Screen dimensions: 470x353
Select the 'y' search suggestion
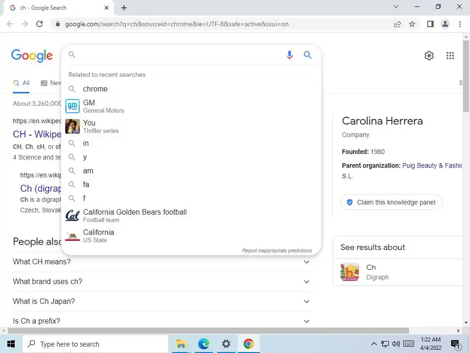pyautogui.click(x=191, y=157)
